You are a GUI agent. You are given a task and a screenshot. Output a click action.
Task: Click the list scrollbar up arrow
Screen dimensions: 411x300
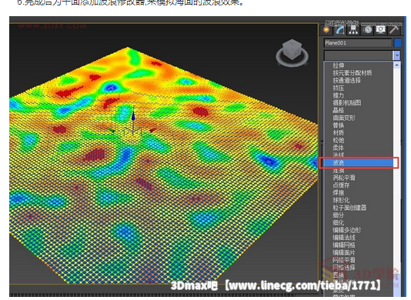[397, 65]
